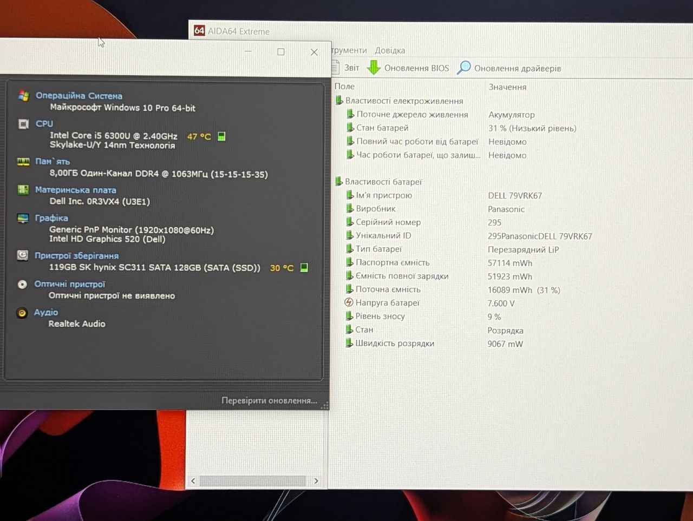Select the Властивості електроживлення group icon
The image size is (693, 521).
coord(339,101)
